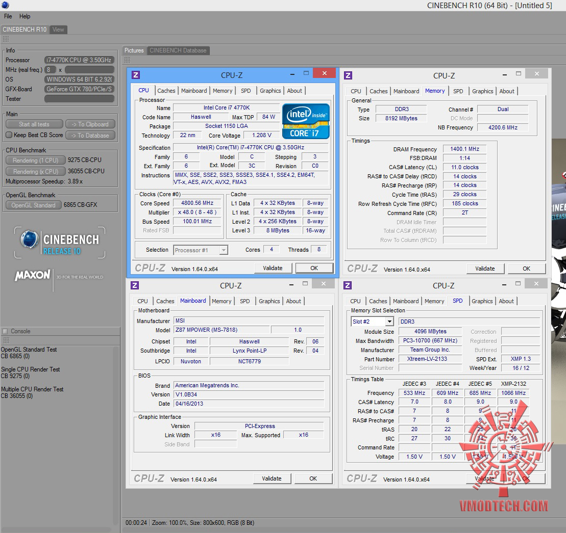Click Validate in Mainboard window
Image resolution: width=566 pixels, height=533 pixels.
[x=272, y=478]
